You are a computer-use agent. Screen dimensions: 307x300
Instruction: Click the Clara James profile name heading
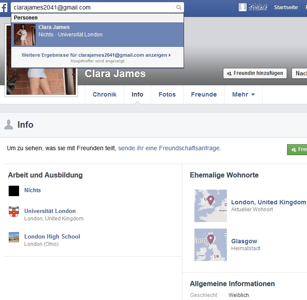click(x=115, y=74)
